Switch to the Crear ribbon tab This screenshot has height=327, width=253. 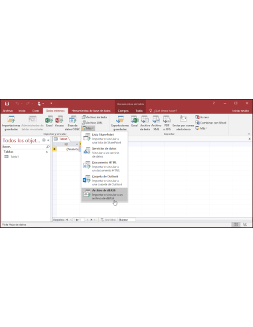pyautogui.click(x=36, y=111)
